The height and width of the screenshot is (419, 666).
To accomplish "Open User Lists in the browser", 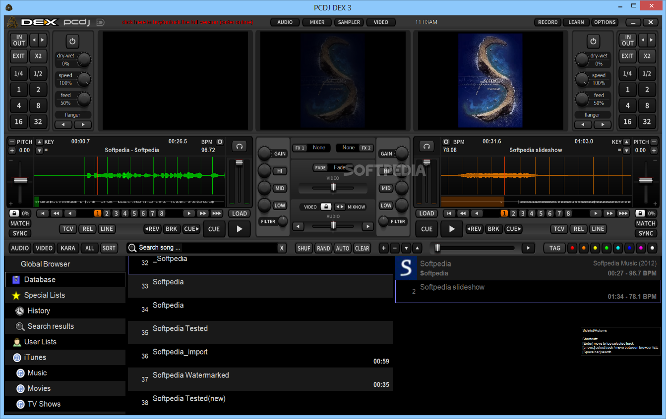I will (65, 342).
